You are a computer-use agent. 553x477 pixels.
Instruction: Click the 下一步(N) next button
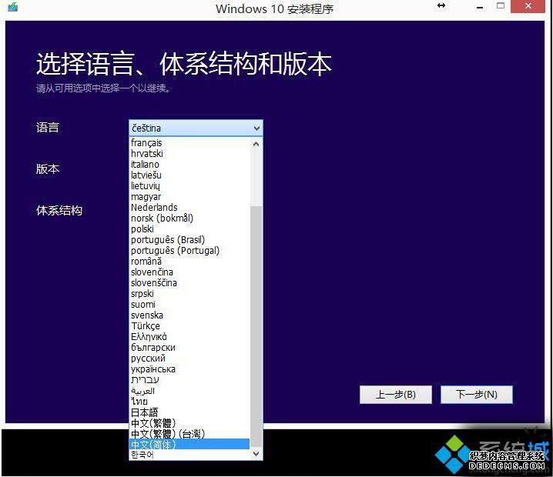click(477, 395)
